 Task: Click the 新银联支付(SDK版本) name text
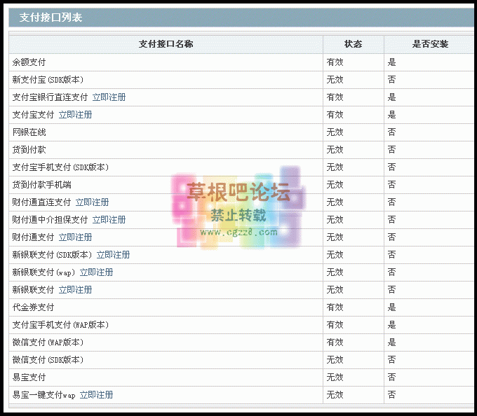(52, 255)
